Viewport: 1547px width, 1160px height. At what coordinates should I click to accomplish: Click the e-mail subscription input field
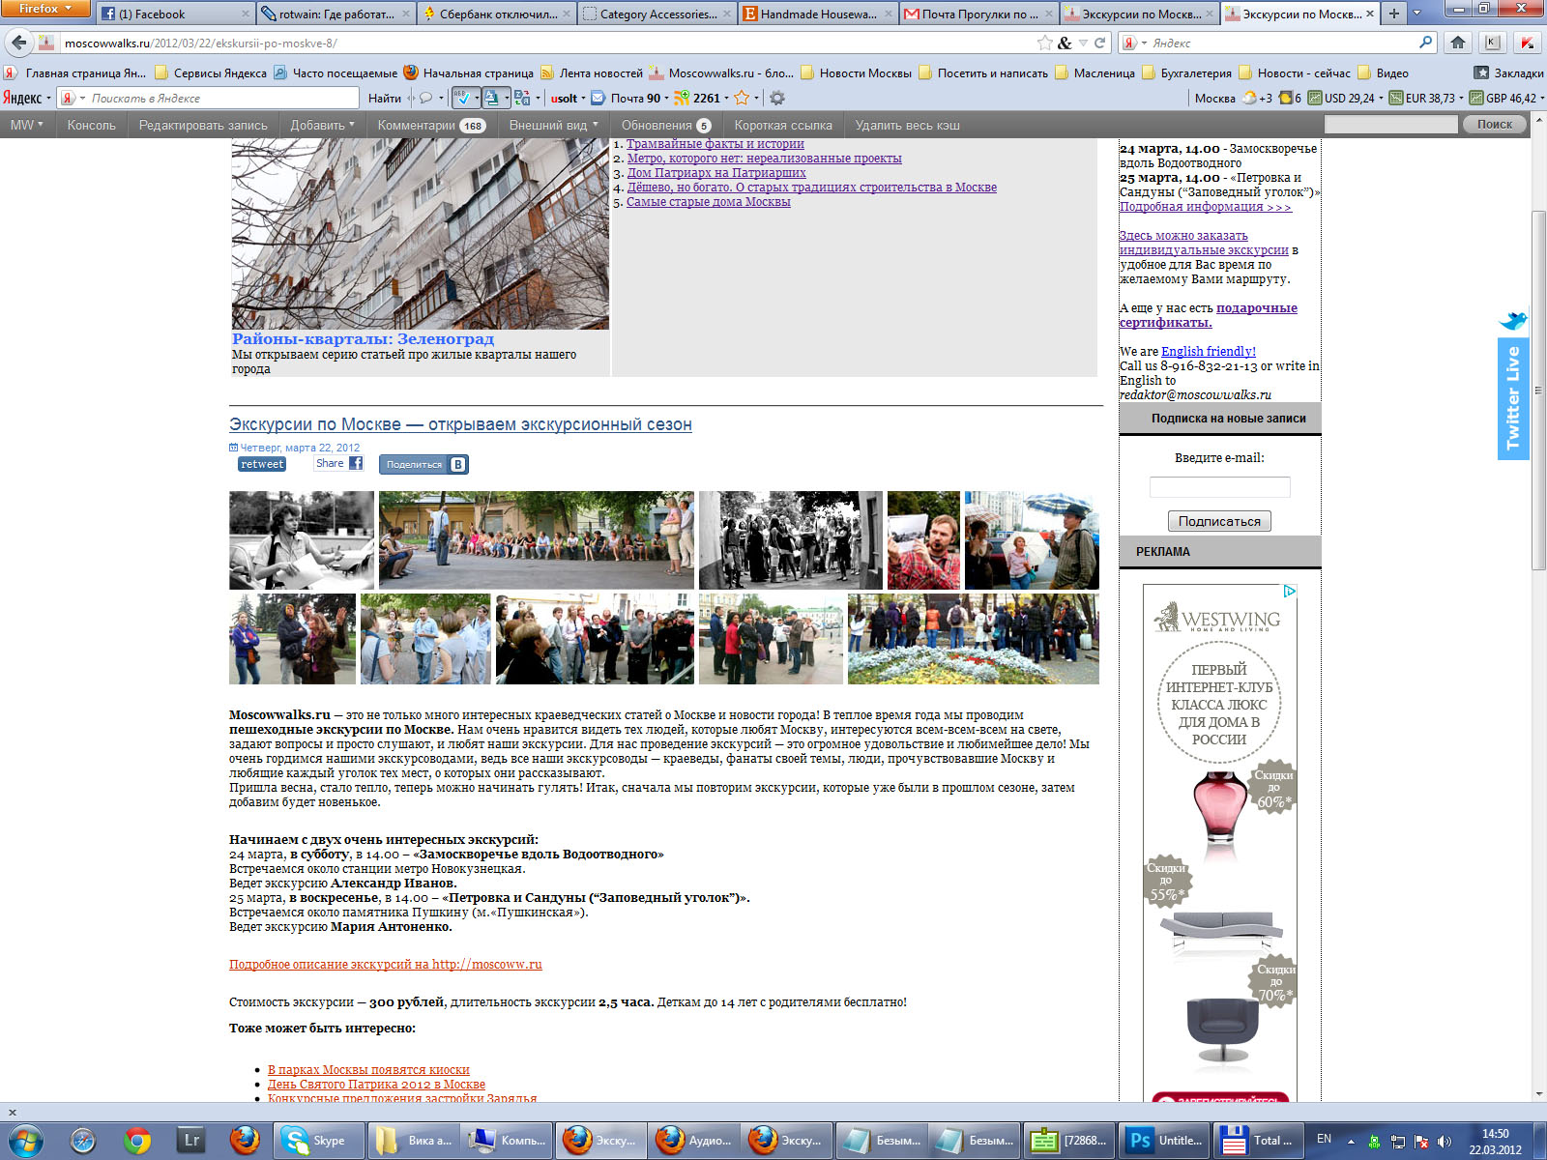[x=1219, y=487]
